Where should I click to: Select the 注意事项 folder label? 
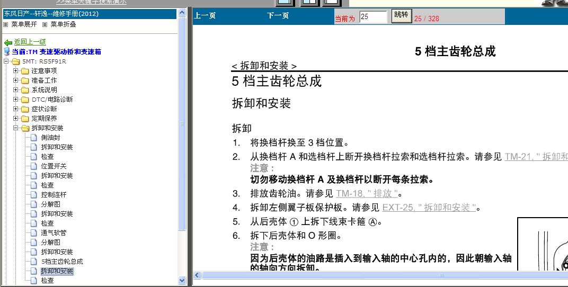point(44,71)
